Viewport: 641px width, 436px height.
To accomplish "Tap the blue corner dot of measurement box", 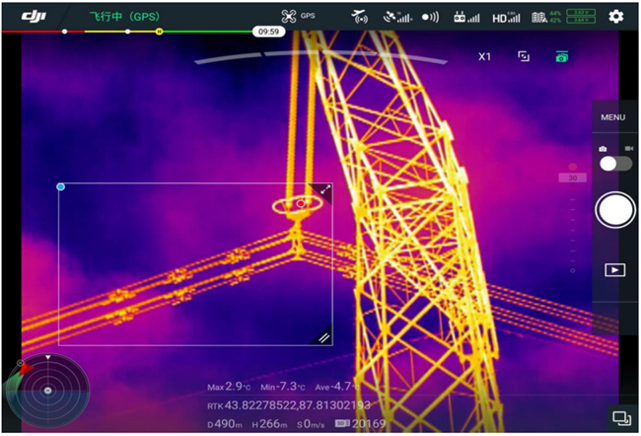I will (61, 186).
